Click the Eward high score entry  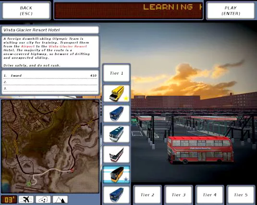50,76
